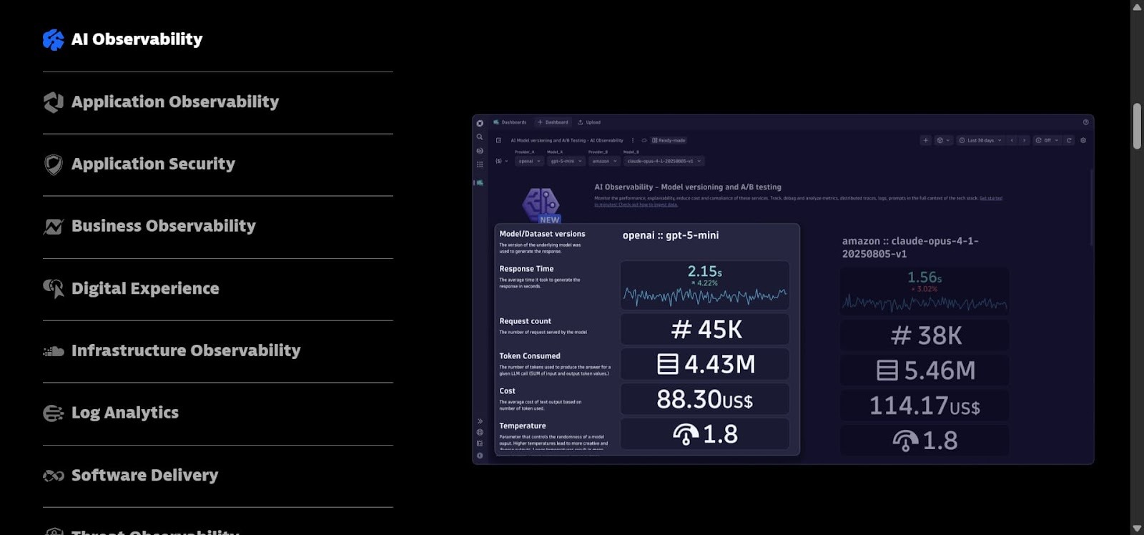1144x535 pixels.
Task: Click the 5.46M token consumed tile
Action: [924, 370]
